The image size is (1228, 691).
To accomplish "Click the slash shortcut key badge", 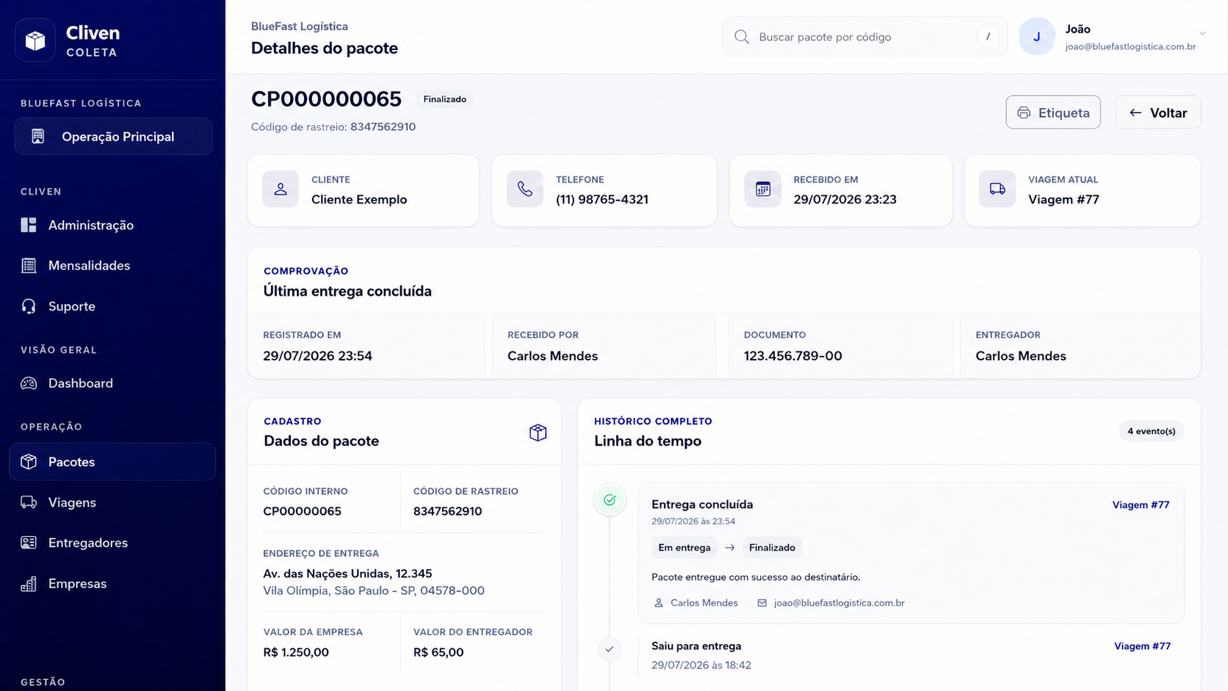I will click(x=988, y=37).
